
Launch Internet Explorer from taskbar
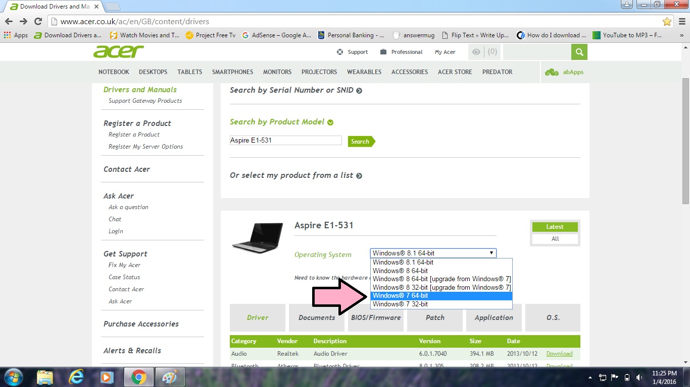tap(76, 377)
